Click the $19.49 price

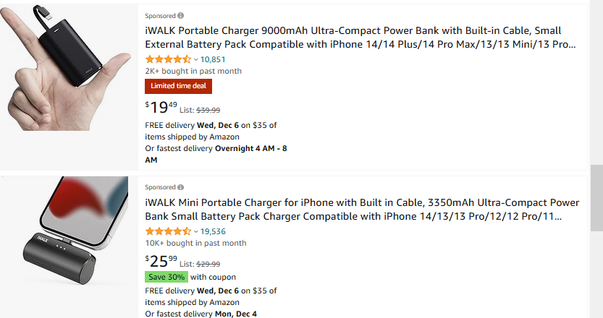[x=161, y=108]
